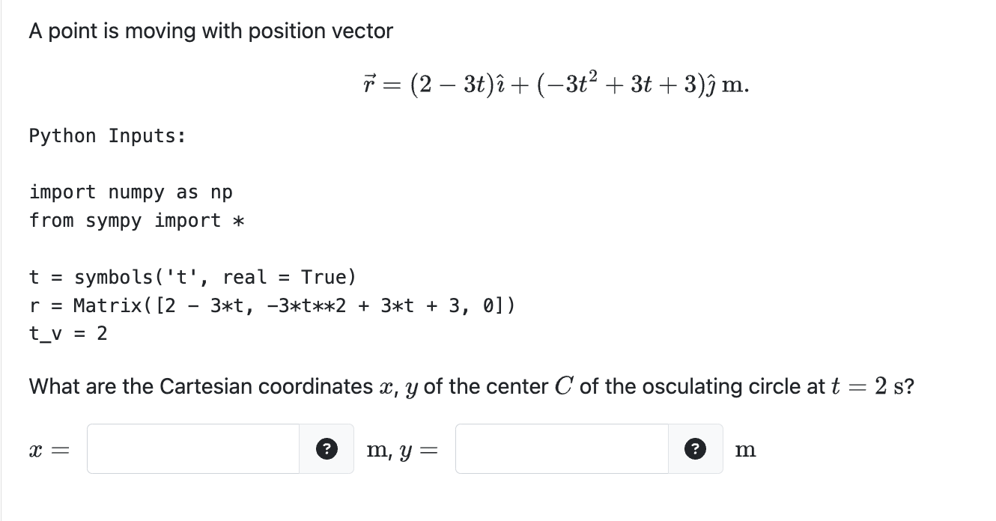Select the dark circular hint icon on the right answer box
Viewport: 996px width, 521px height.
pos(696,448)
